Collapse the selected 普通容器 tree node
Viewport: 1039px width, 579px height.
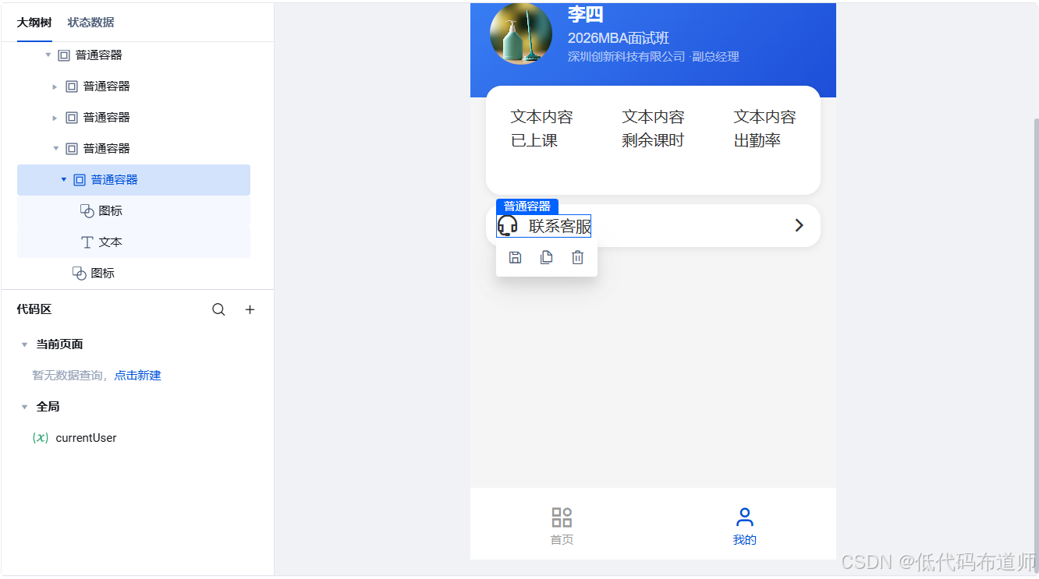[64, 179]
